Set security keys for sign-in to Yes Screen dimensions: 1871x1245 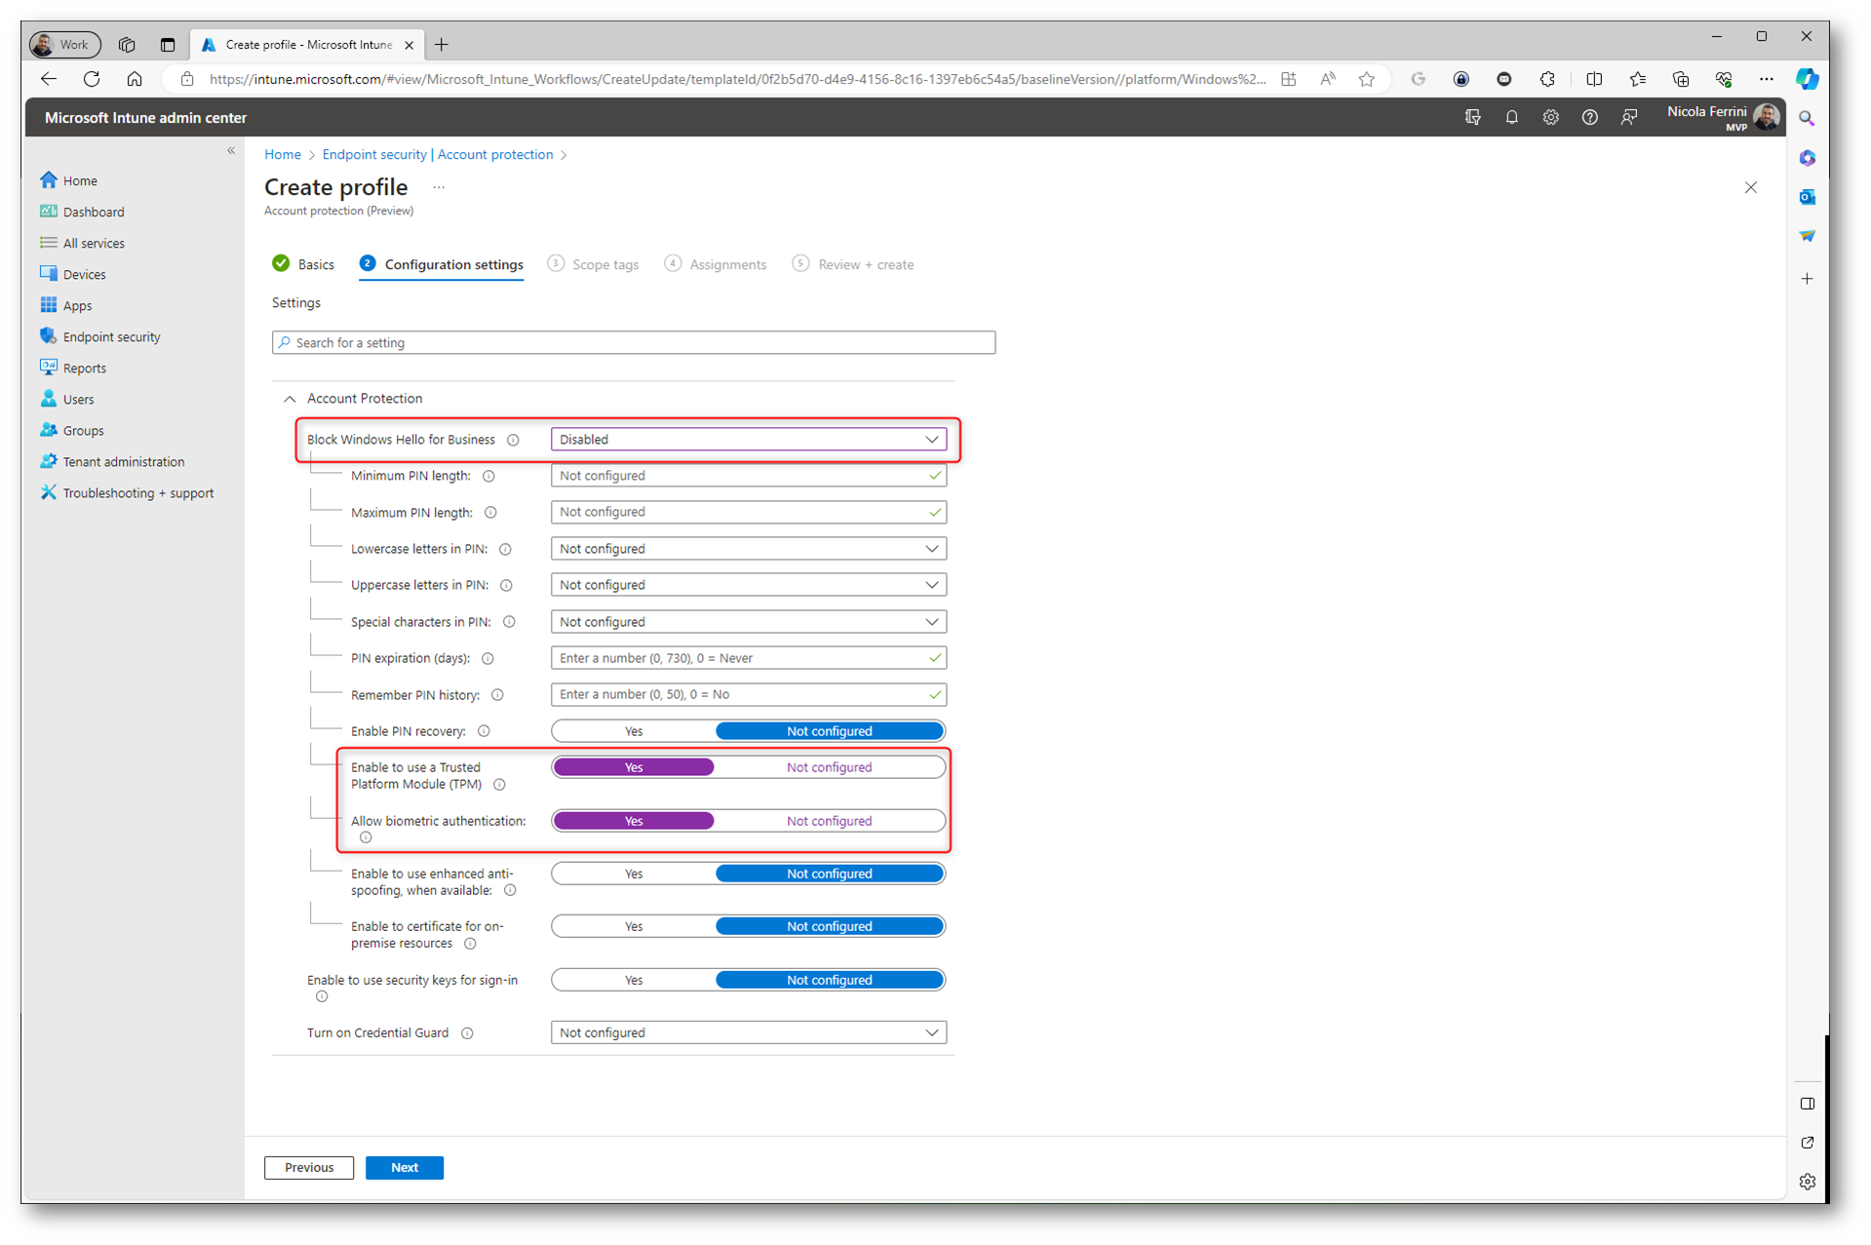[x=634, y=980]
